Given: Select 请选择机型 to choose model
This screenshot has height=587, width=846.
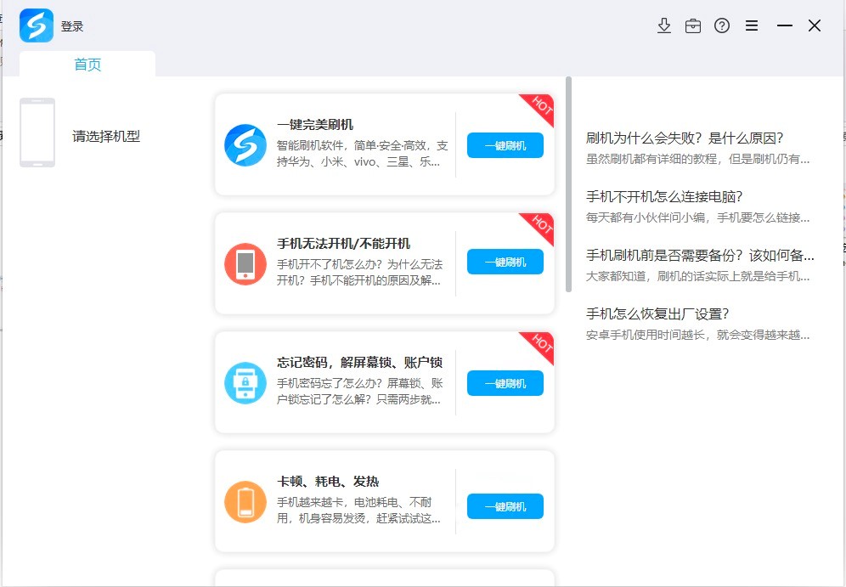Looking at the screenshot, I should point(106,137).
